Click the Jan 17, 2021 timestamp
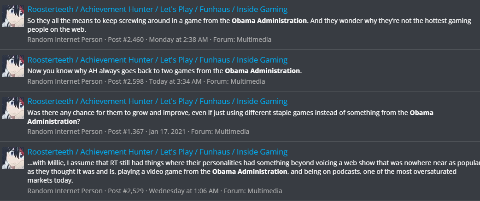The height and width of the screenshot is (201, 480). pos(167,132)
